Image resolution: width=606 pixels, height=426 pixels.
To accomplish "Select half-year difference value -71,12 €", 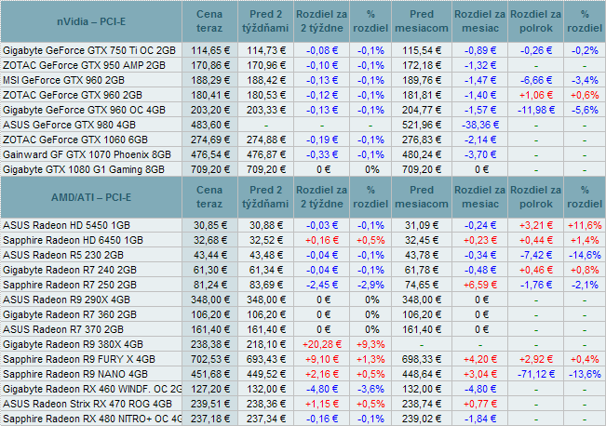I will [x=536, y=374].
